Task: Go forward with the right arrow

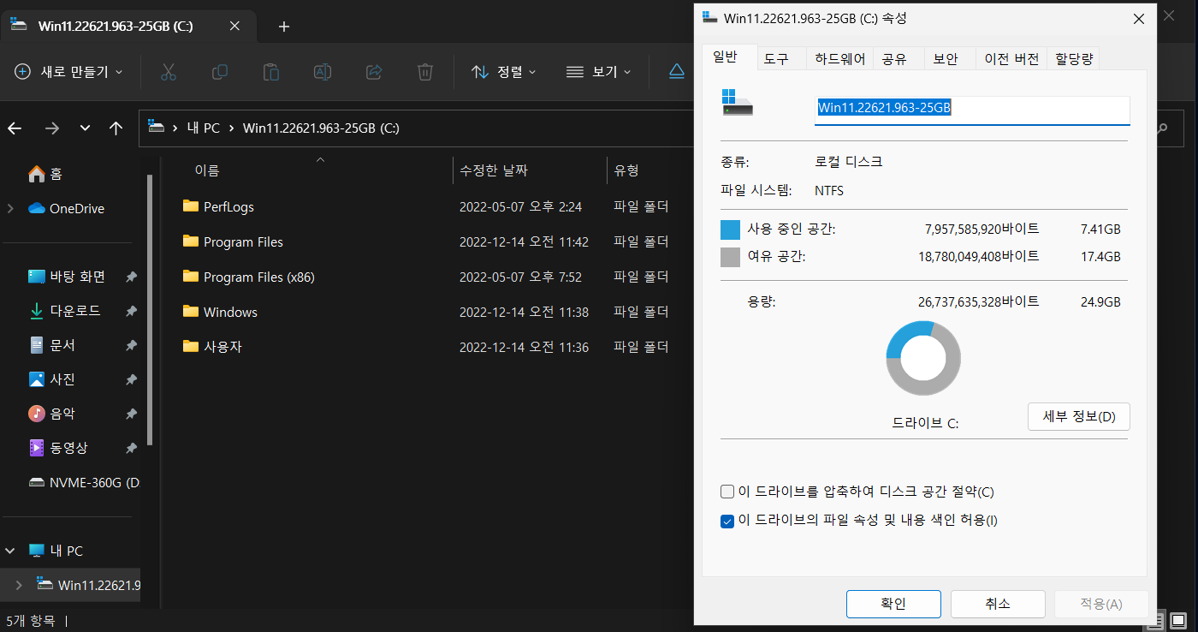Action: tap(52, 128)
